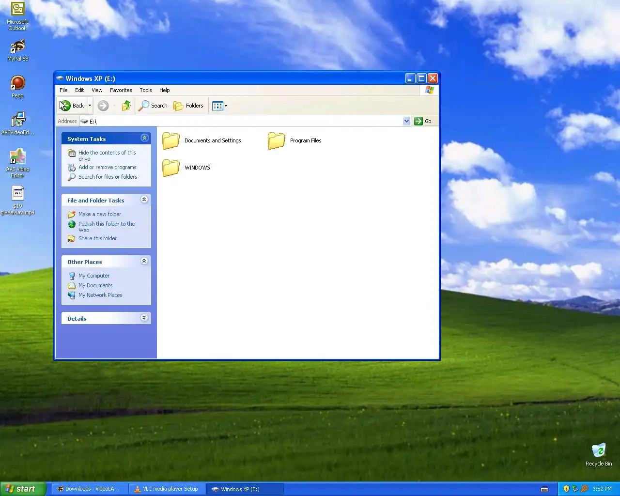
Task: Go up one folder level
Action: [126, 106]
